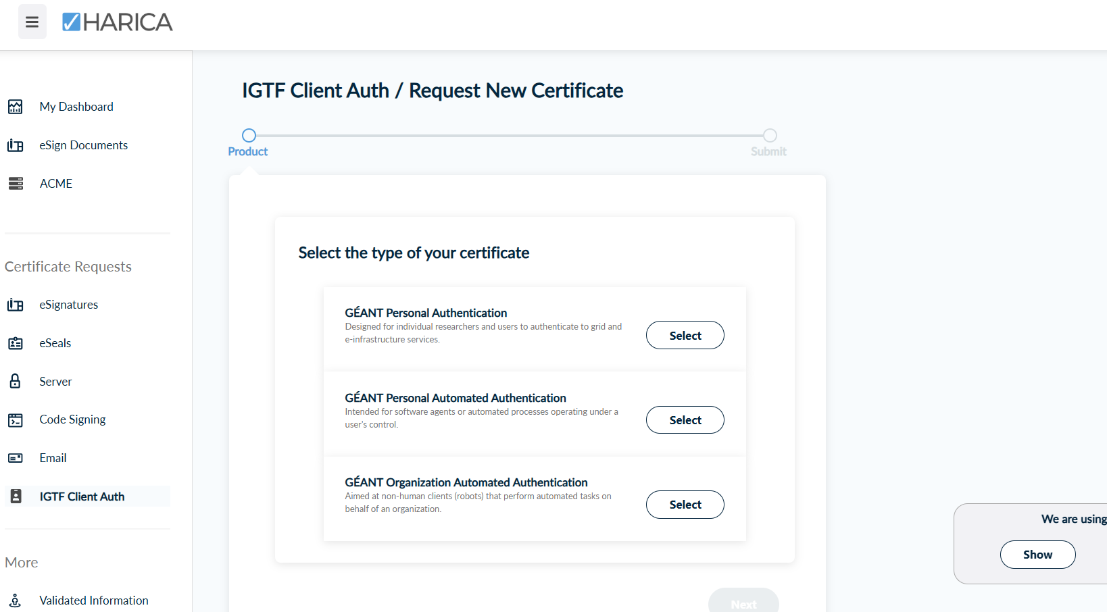Select GÉANT Organization Automated Authentication
Viewport: 1107px width, 612px height.
(x=685, y=505)
